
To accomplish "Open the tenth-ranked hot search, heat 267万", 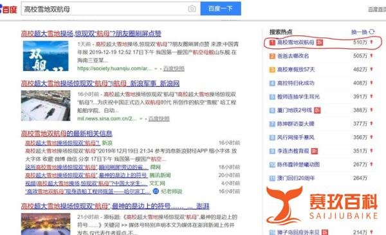I will 299,164.
